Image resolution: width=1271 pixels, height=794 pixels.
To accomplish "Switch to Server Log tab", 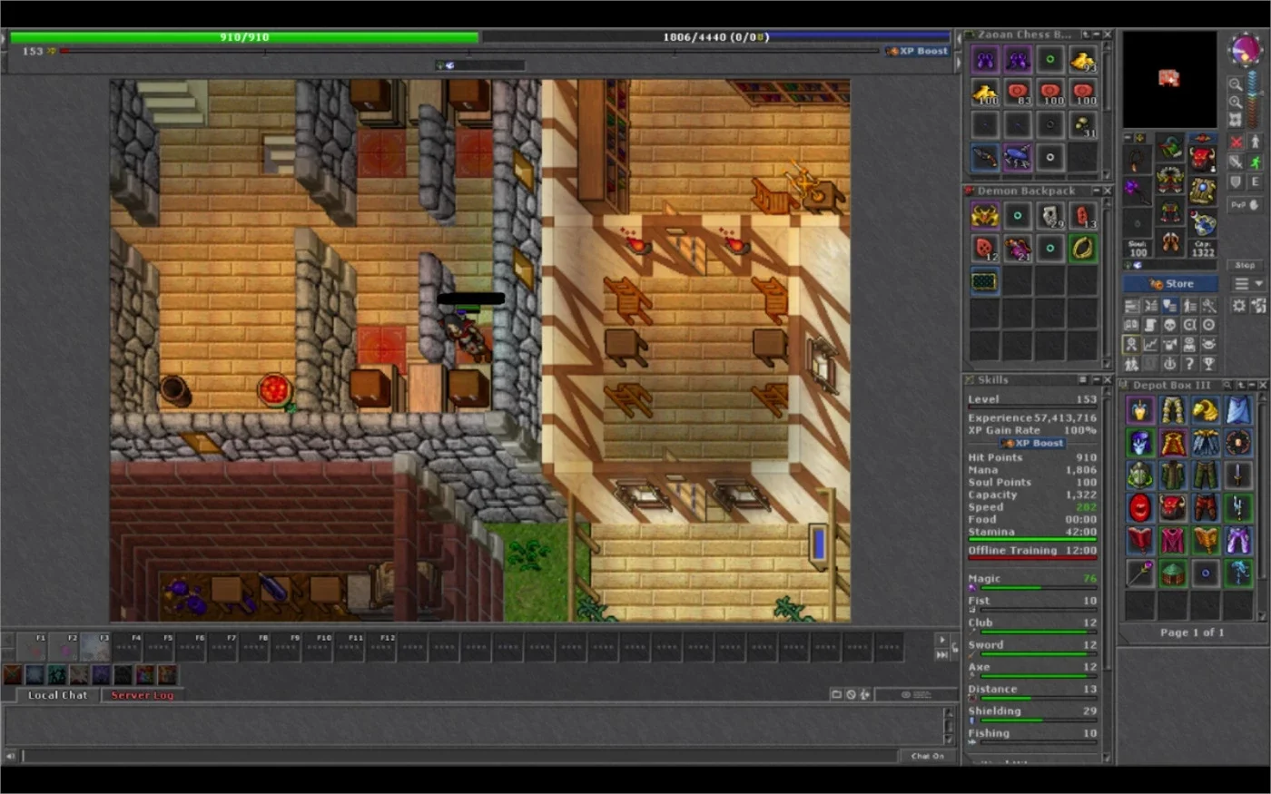I will [143, 695].
